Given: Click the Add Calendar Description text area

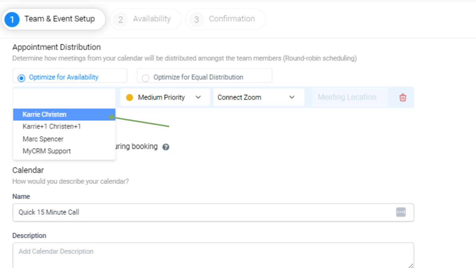Looking at the screenshot, I should tap(213, 255).
